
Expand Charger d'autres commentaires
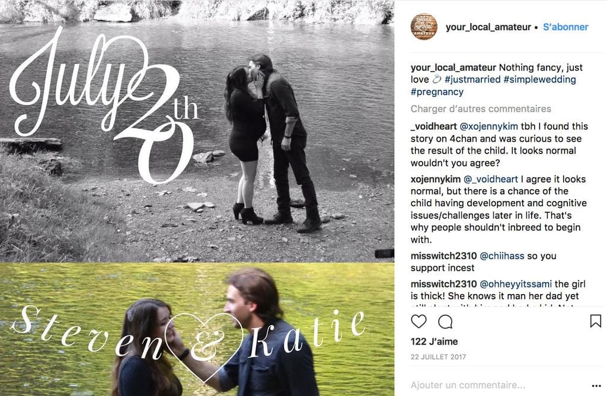tap(481, 108)
